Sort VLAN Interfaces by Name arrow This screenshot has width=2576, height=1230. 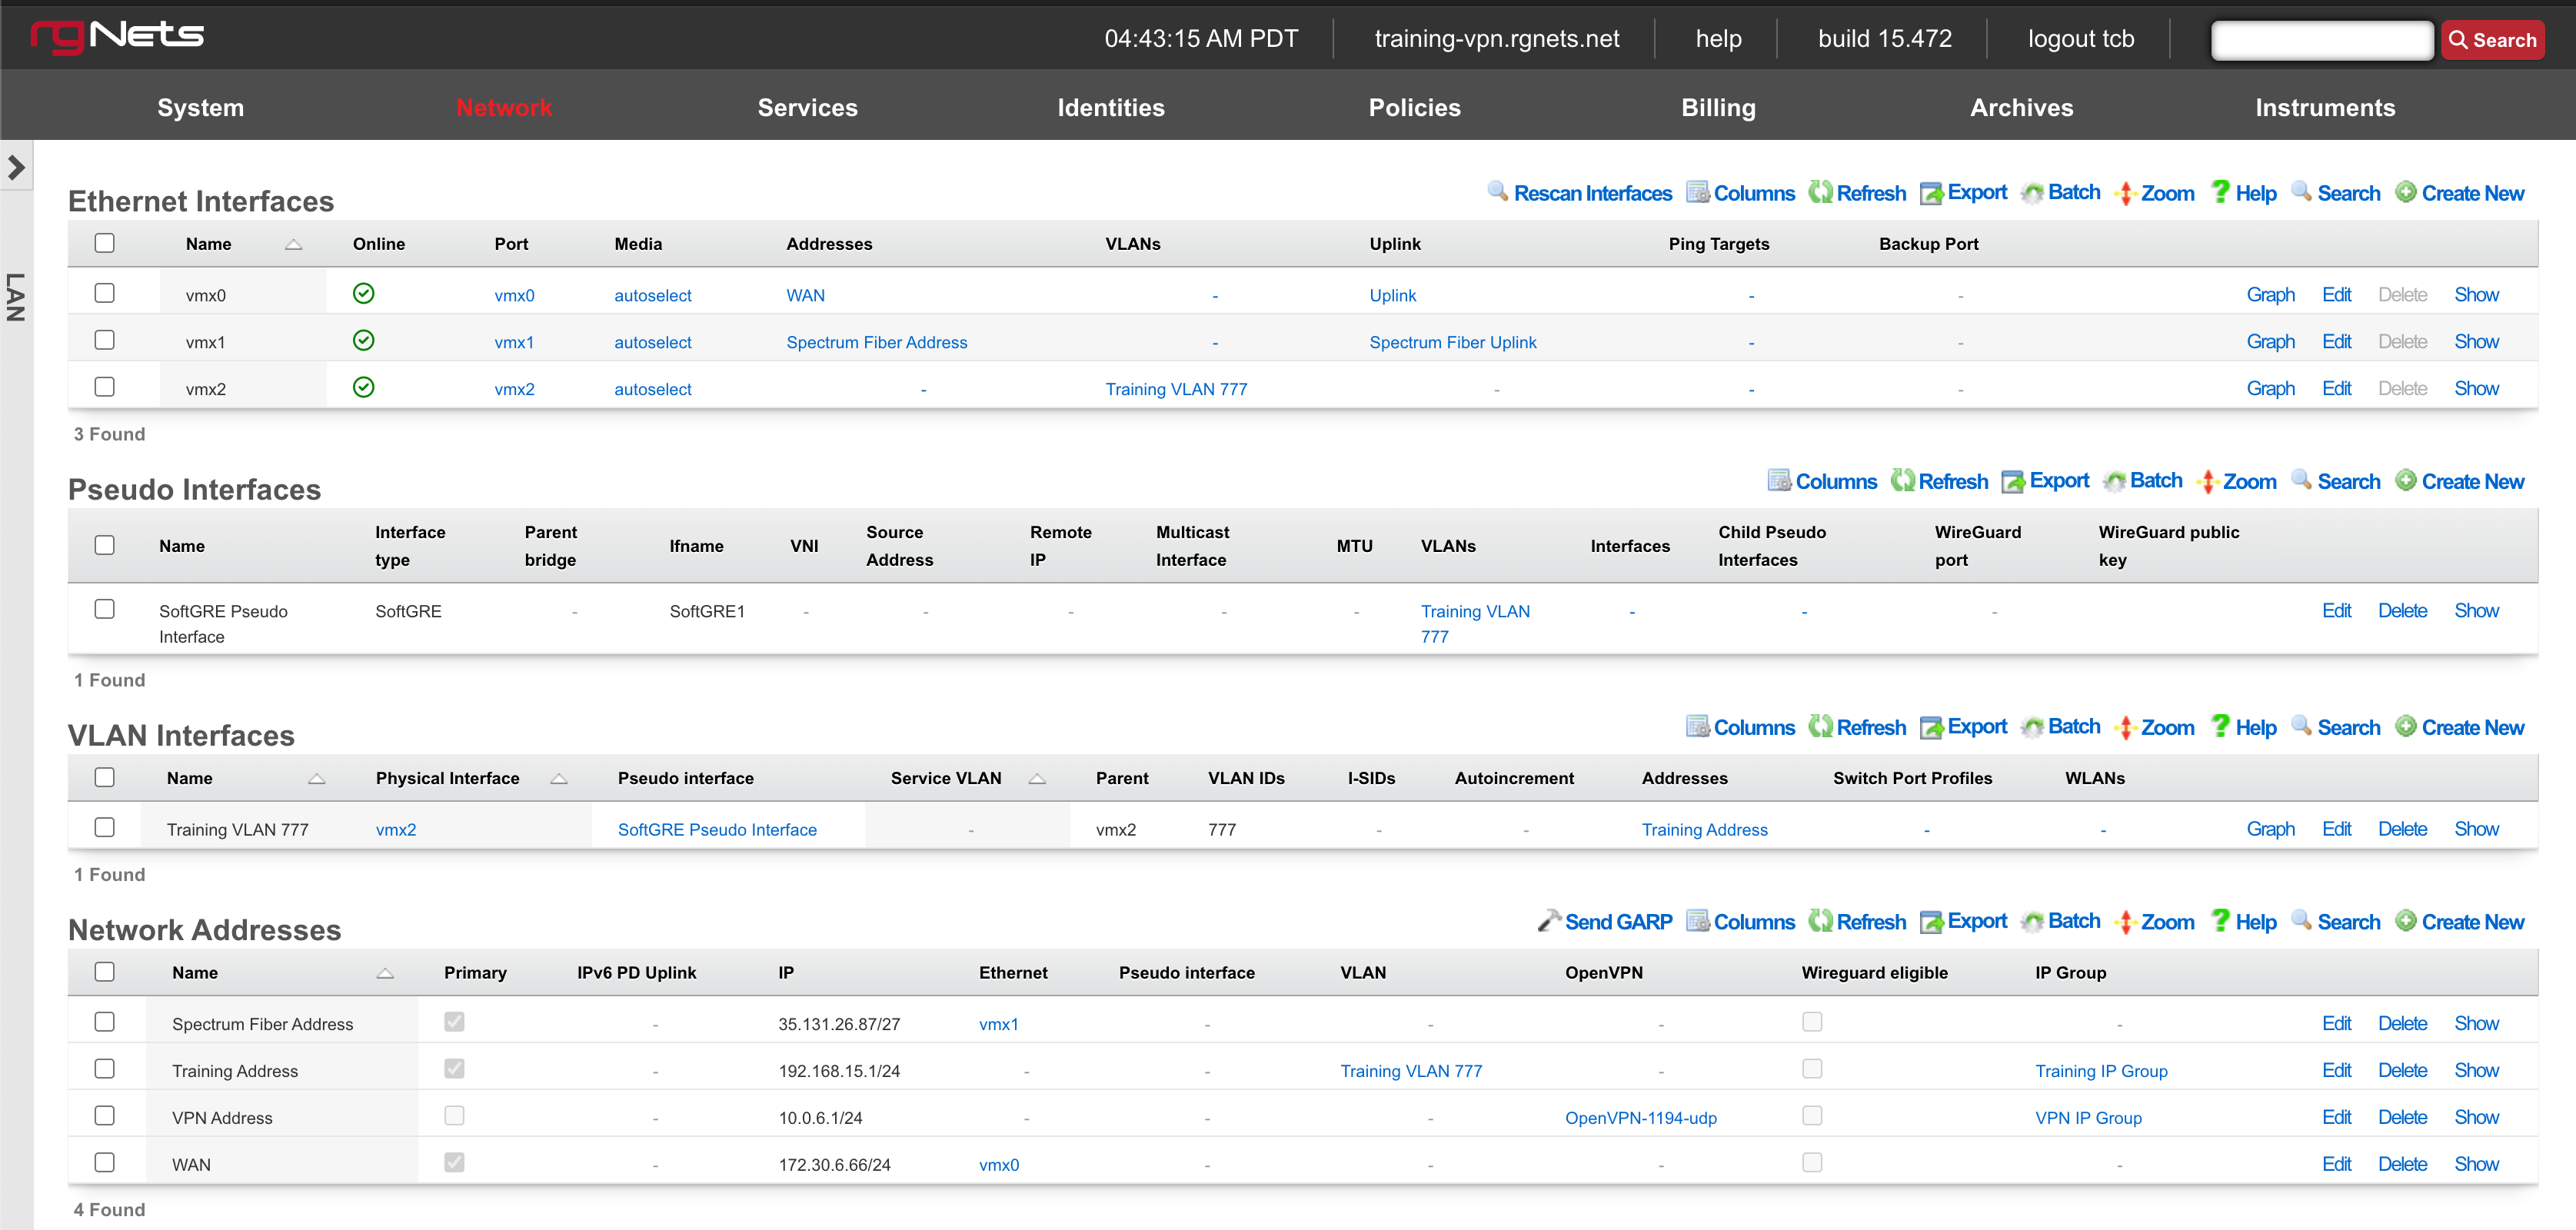click(x=316, y=778)
